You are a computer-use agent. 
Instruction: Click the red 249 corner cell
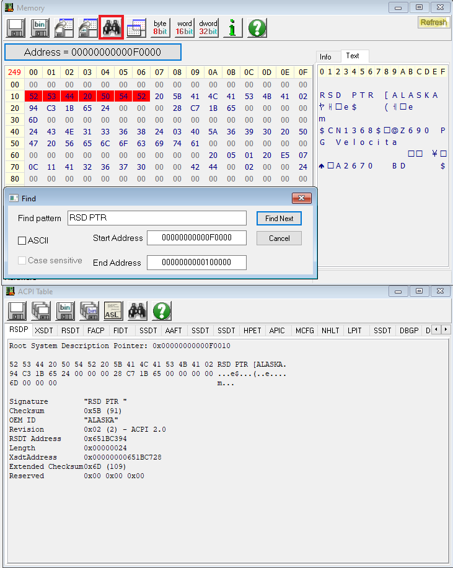pos(15,72)
